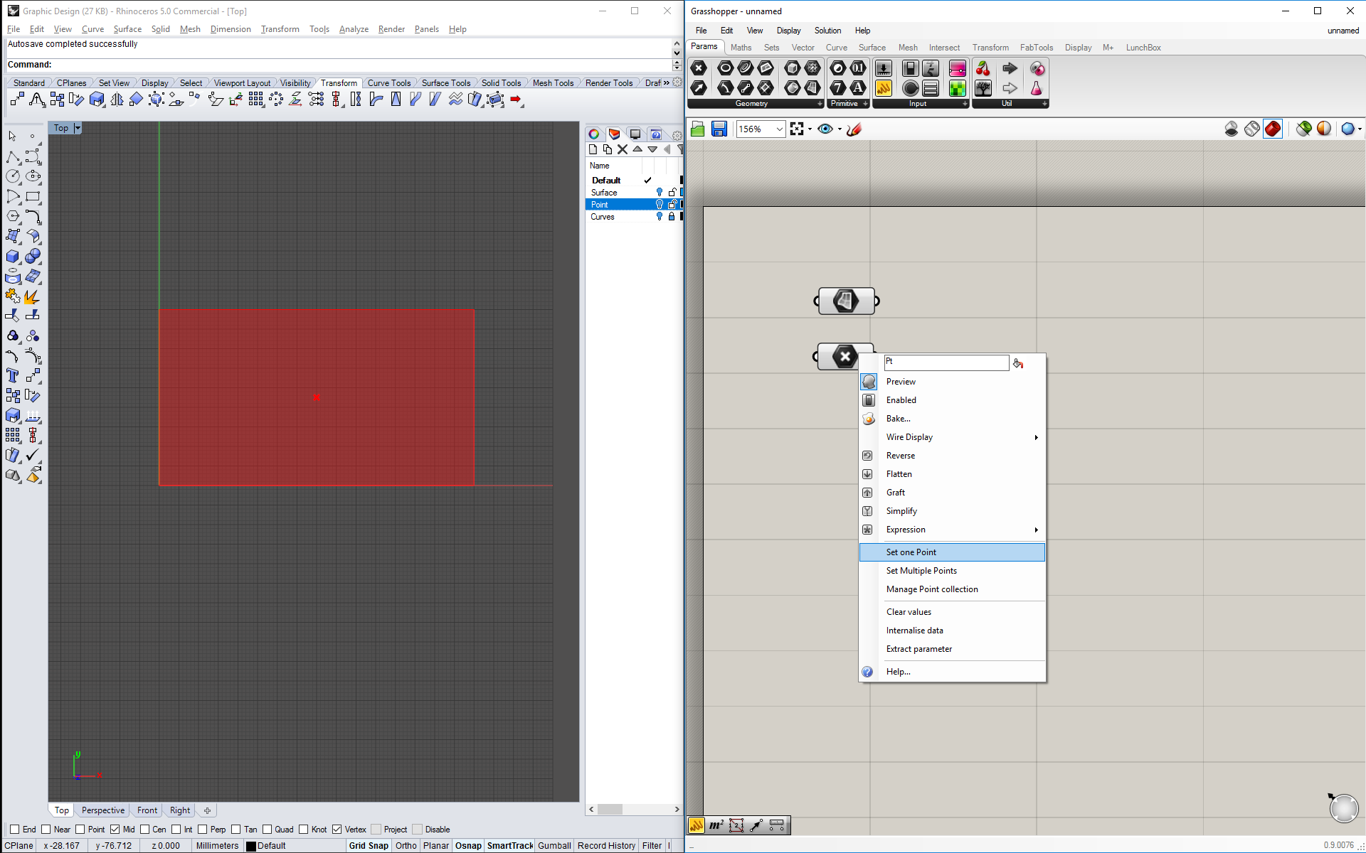Expand the Util panel plus button

click(1044, 104)
